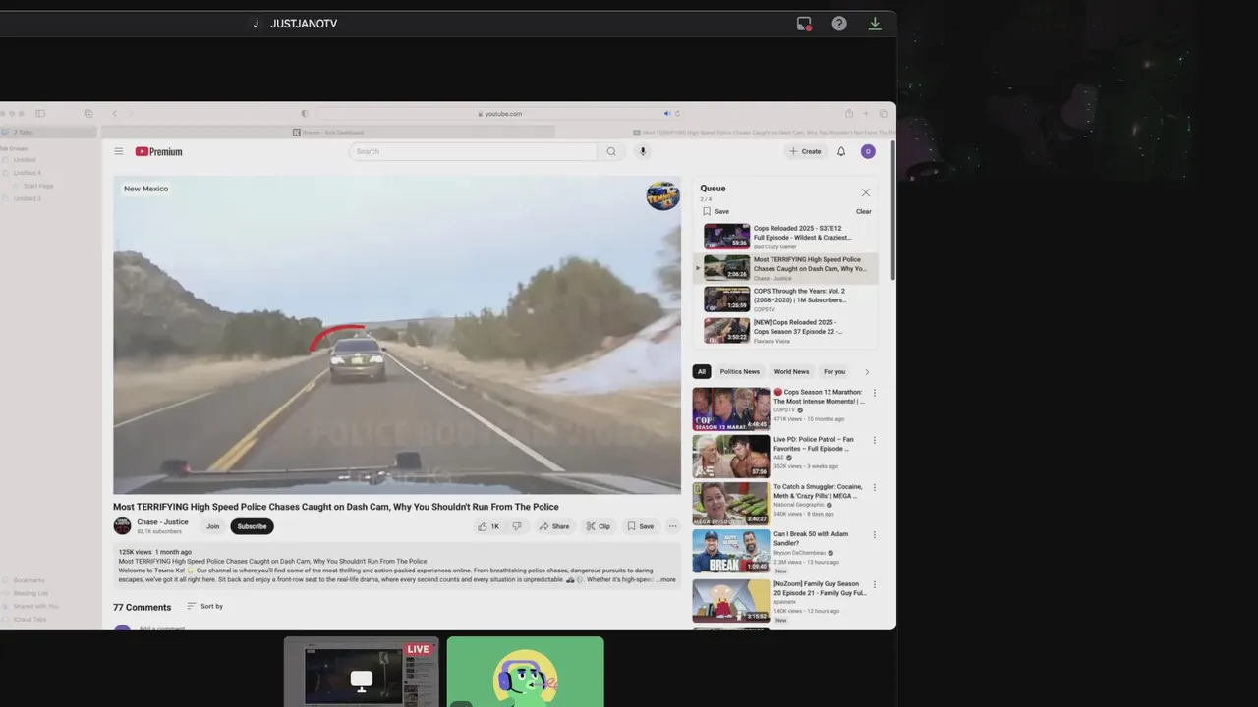Open options for Family Guy Season 20 video
The height and width of the screenshot is (707, 1258).
[875, 584]
